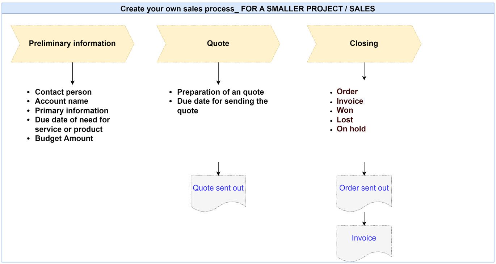Image resolution: width=496 pixels, height=264 pixels.
Task: Click the Lost bullet item
Action: pos(345,120)
